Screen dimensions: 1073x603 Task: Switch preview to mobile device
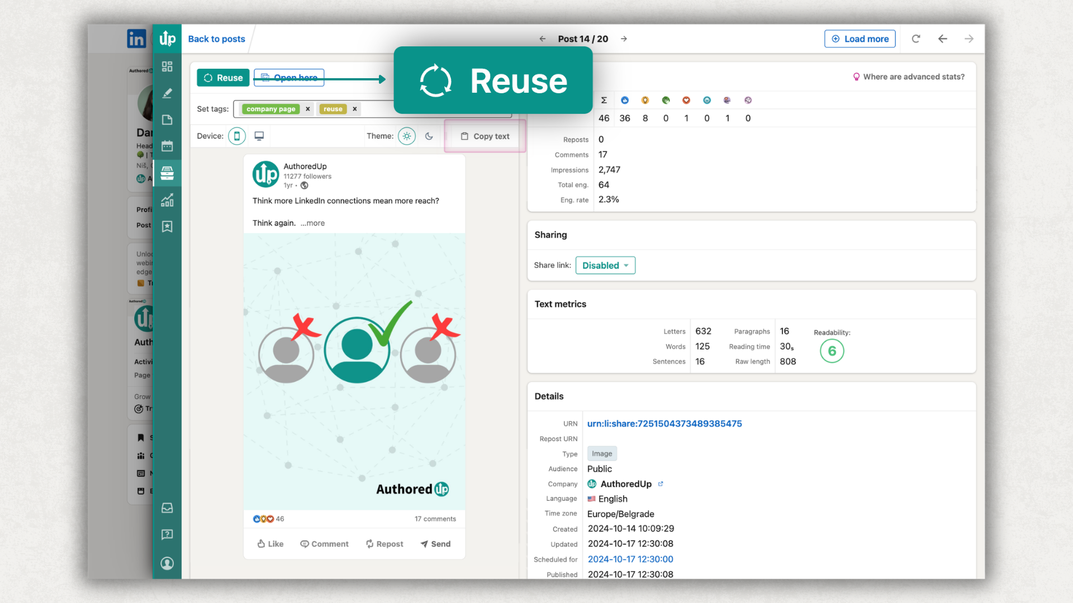[237, 136]
